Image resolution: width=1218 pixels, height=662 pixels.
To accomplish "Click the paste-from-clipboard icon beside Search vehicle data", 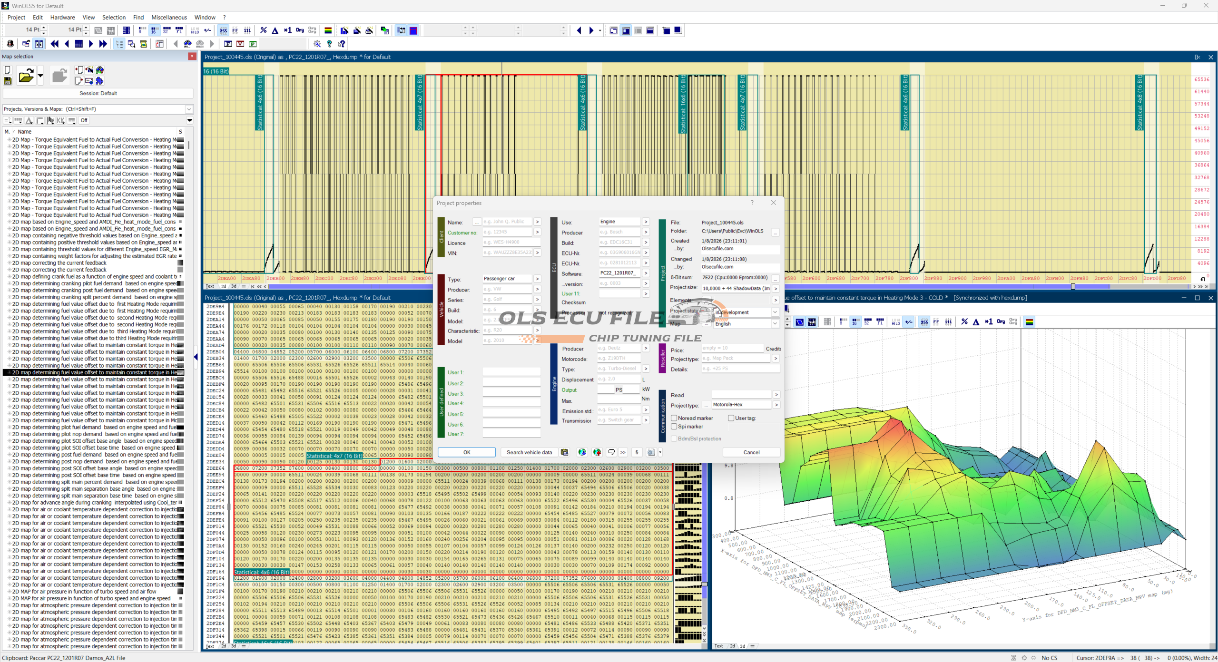I will click(564, 452).
